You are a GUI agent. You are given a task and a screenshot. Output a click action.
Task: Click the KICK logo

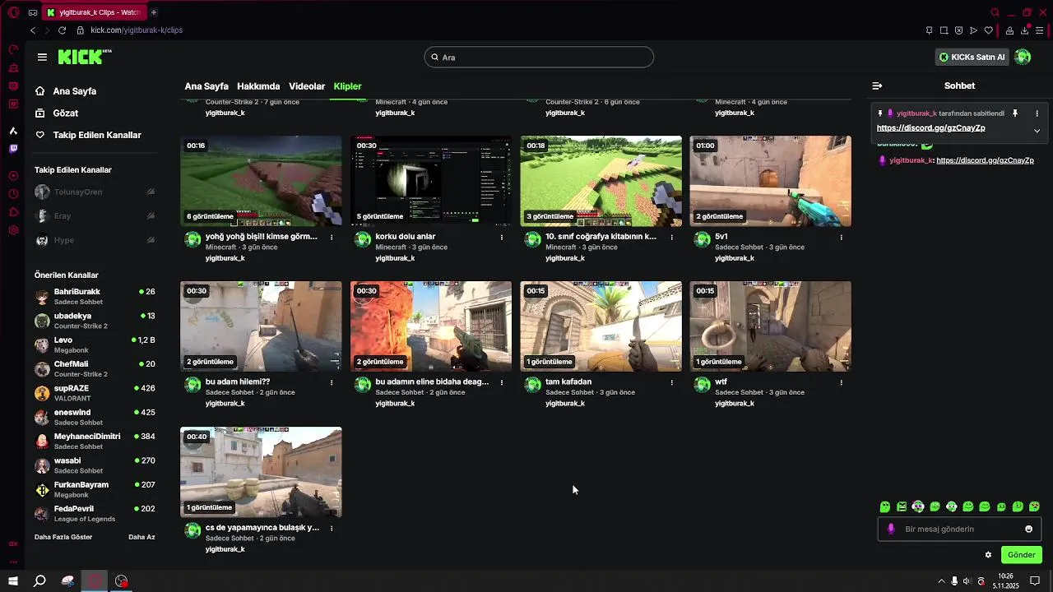pos(85,57)
